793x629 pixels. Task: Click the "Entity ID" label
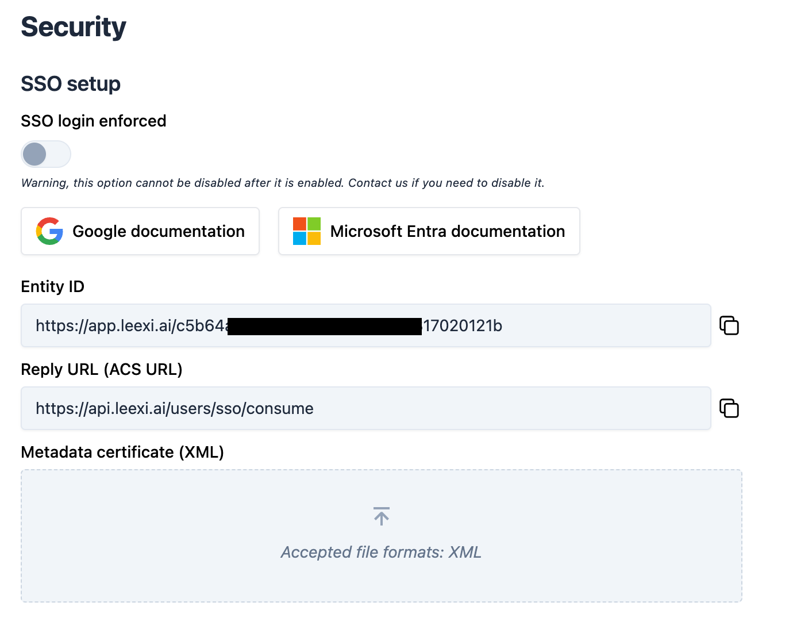[x=53, y=286]
